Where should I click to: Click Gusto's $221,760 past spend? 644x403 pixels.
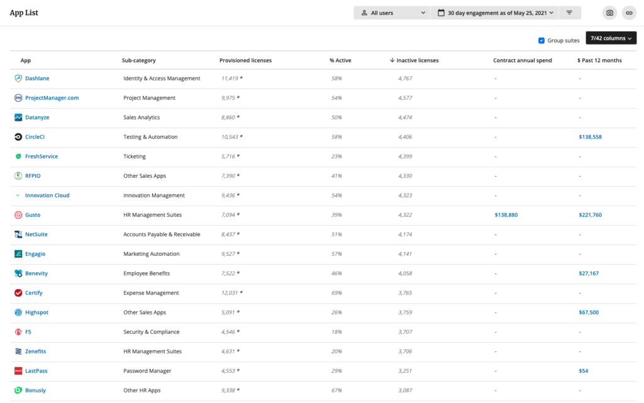(x=590, y=214)
